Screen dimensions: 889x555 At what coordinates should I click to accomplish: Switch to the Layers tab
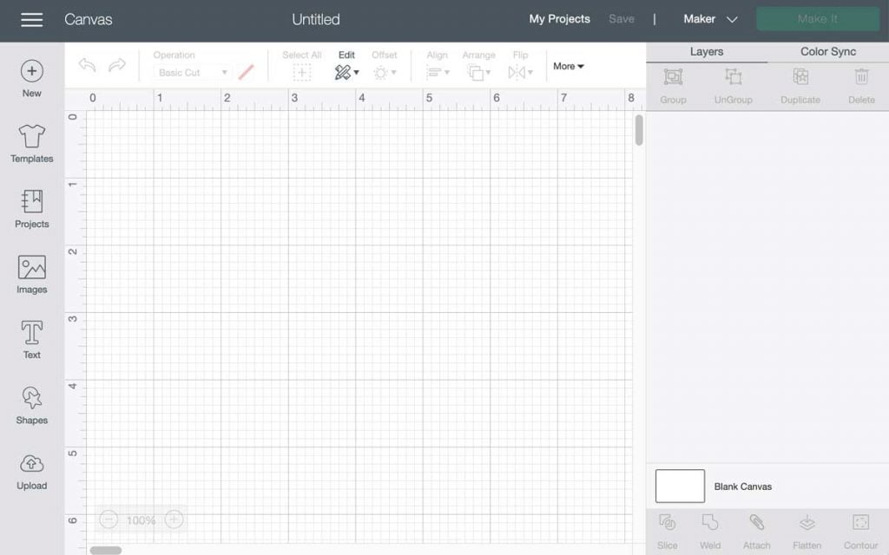pos(707,51)
